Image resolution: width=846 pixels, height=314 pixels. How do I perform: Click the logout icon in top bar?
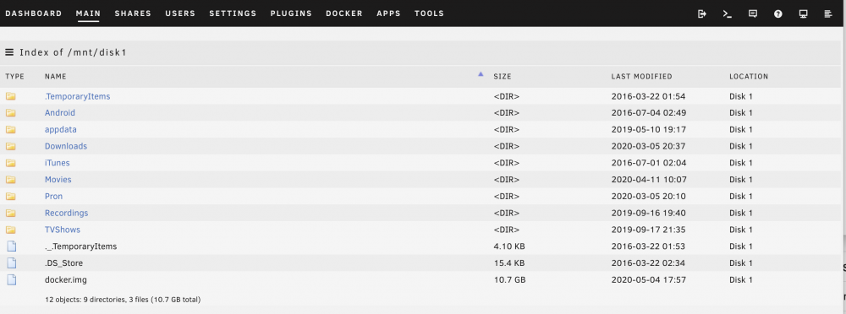click(x=702, y=14)
